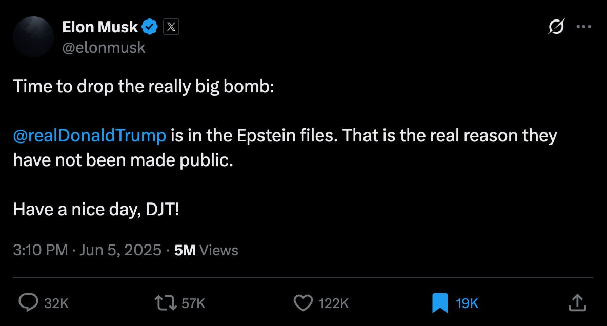The width and height of the screenshot is (607, 326).
Task: Click the 32K replies count
Action: coord(56,303)
